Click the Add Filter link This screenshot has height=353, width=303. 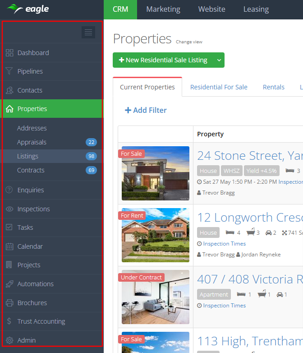(x=146, y=110)
